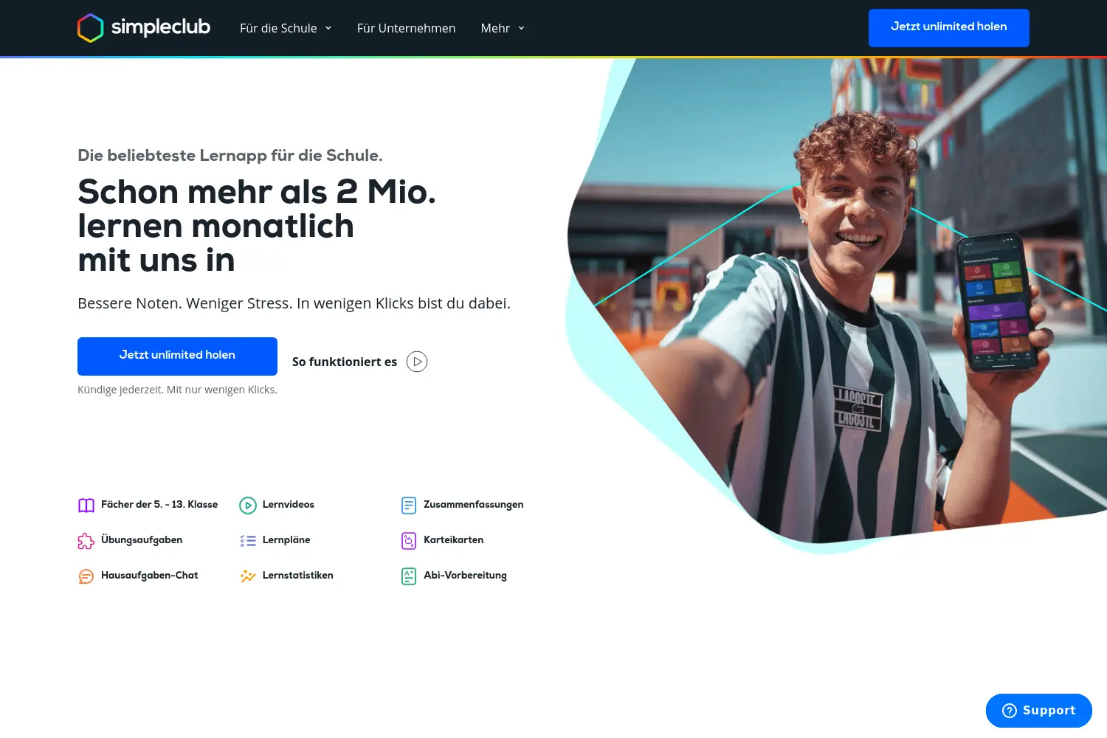Open the Für Unternehmen menu item

pos(406,28)
